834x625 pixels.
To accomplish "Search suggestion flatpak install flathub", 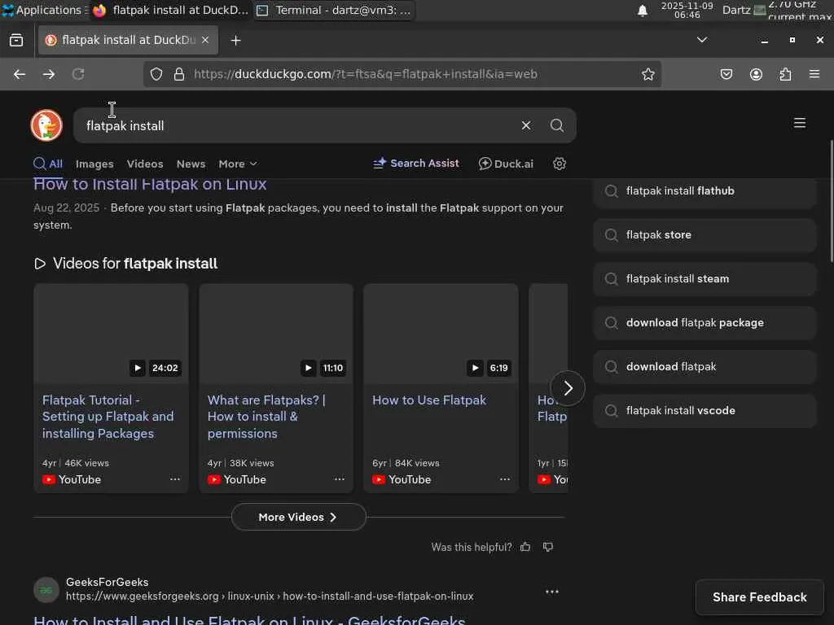I will pyautogui.click(x=705, y=191).
